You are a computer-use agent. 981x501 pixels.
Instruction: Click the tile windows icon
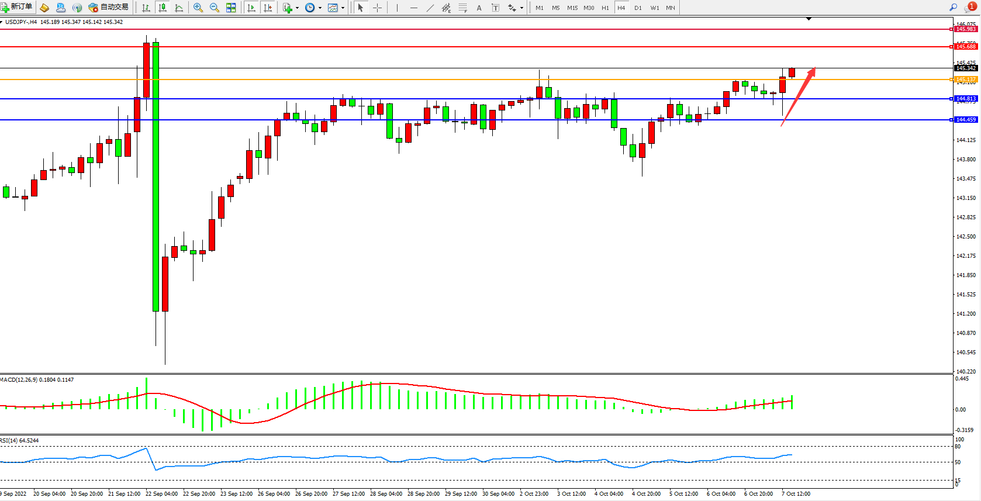point(231,8)
